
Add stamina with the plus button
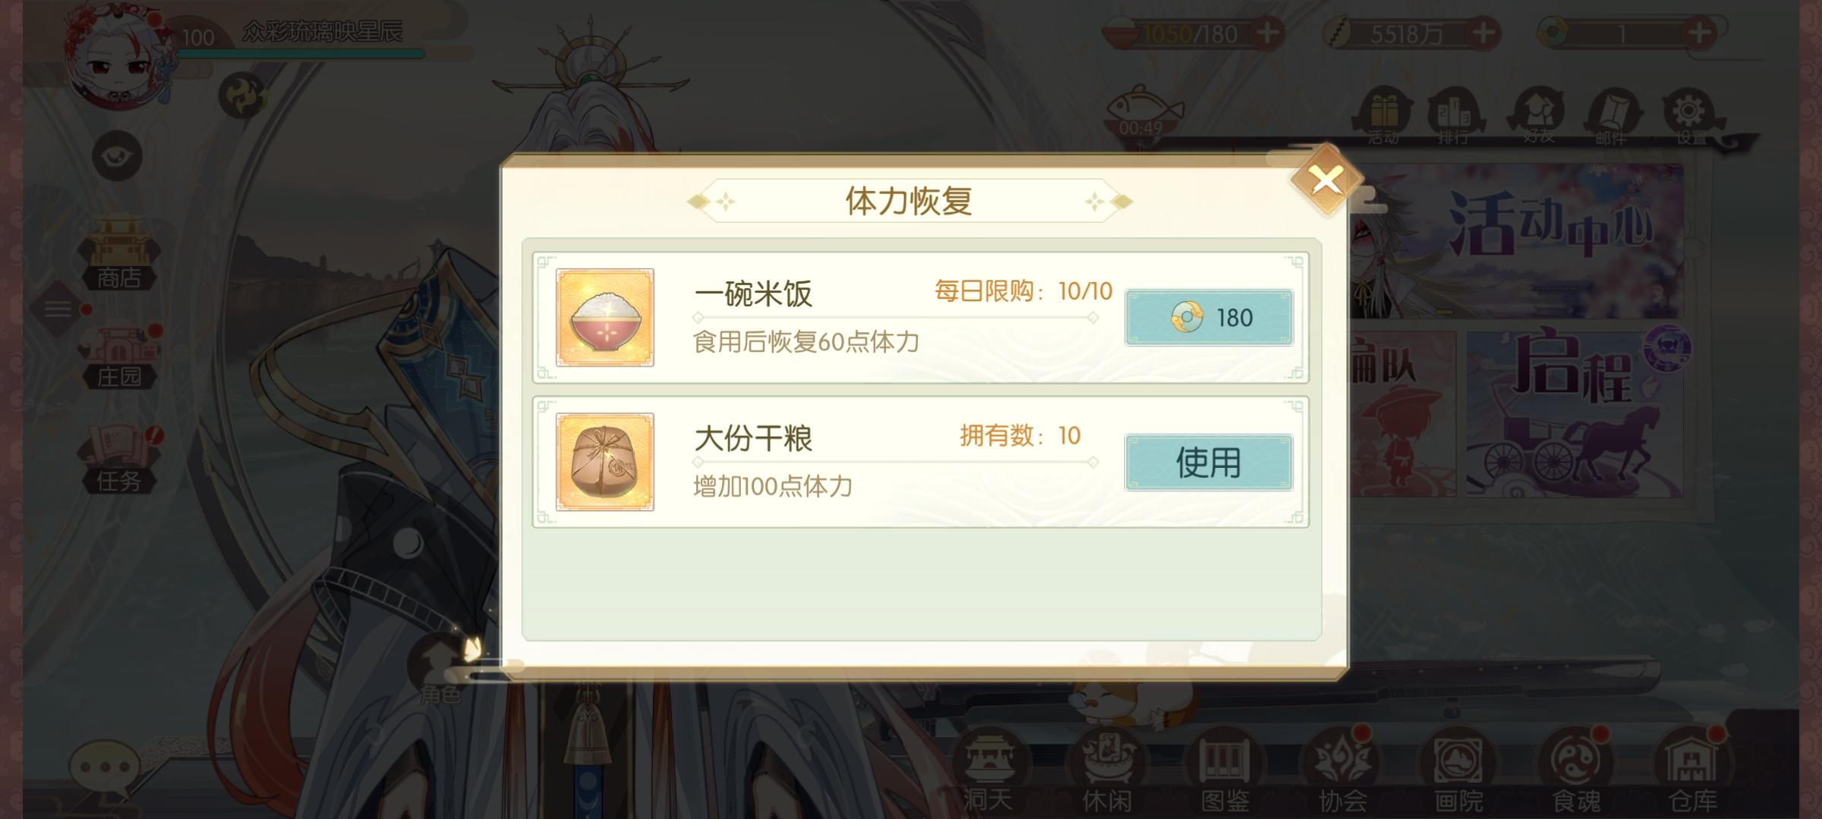pyautogui.click(x=1268, y=33)
